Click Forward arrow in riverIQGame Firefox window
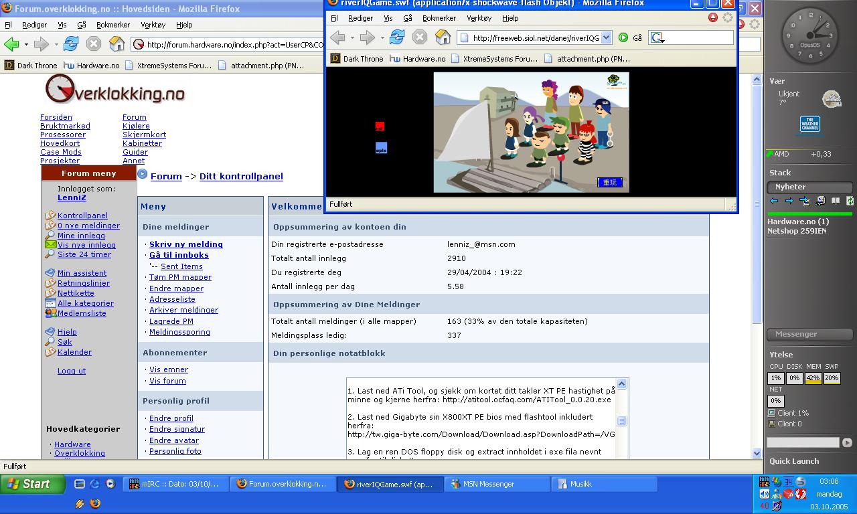This screenshot has width=857, height=514. pos(367,37)
